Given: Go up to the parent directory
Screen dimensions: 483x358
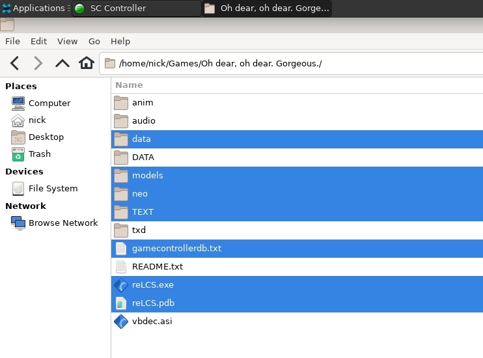Looking at the screenshot, I should pyautogui.click(x=62, y=63).
